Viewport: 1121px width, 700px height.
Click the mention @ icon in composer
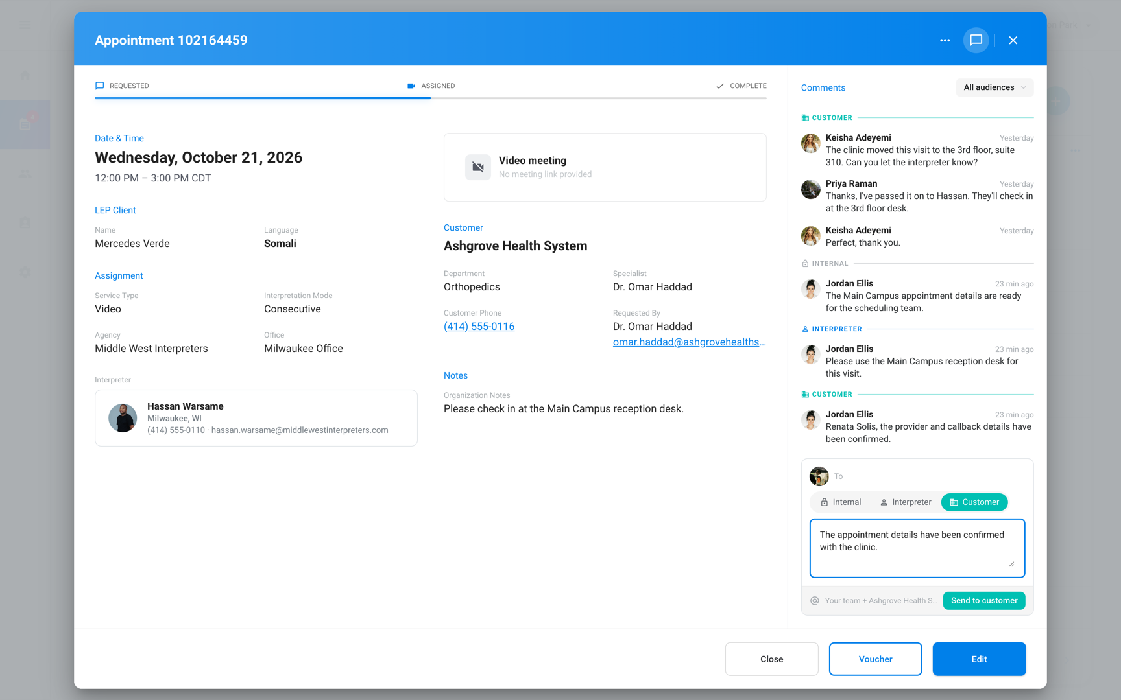(815, 601)
